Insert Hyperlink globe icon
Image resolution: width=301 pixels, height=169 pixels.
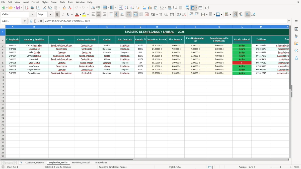pos(170,8)
